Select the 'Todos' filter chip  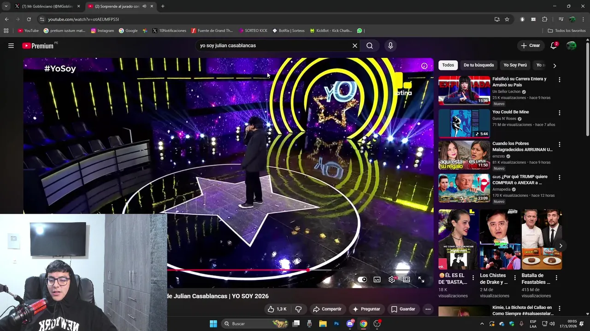(x=448, y=65)
